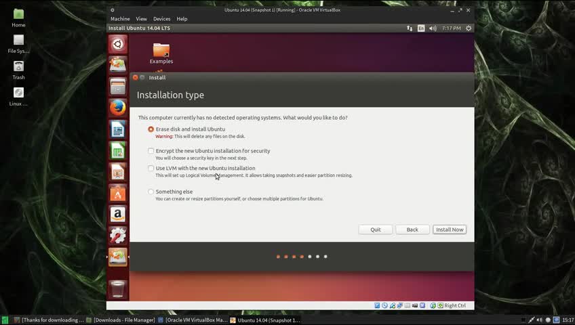Click the Install Now button

(450, 230)
